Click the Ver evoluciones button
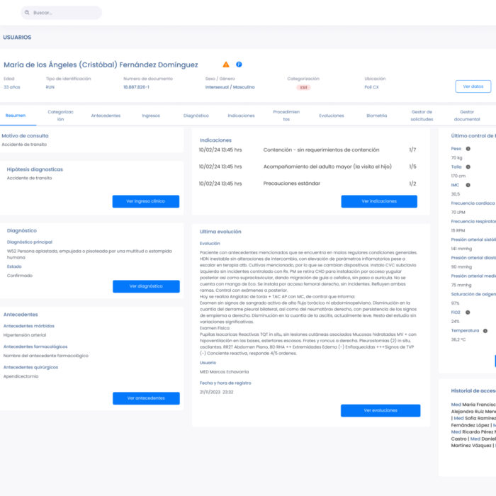The image size is (496, 496). pos(380,410)
